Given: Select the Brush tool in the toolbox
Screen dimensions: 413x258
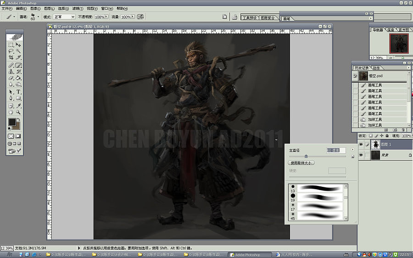Looking at the screenshot, I should (x=19, y=65).
